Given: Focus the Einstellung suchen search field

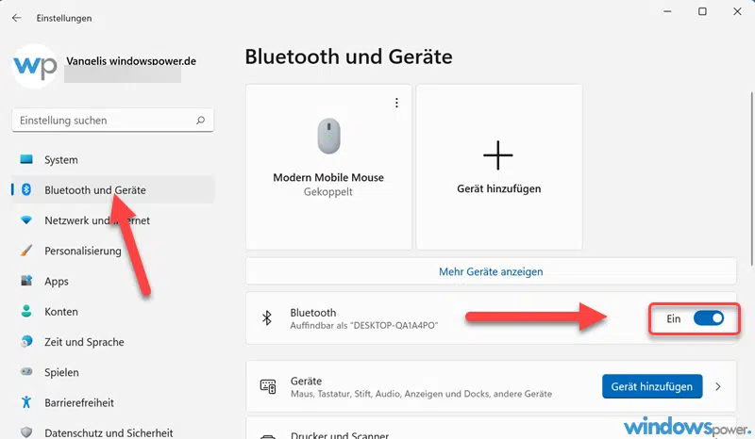Looking at the screenshot, I should [x=112, y=121].
